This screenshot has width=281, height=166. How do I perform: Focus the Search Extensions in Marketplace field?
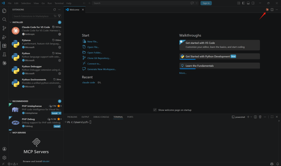point(32,16)
